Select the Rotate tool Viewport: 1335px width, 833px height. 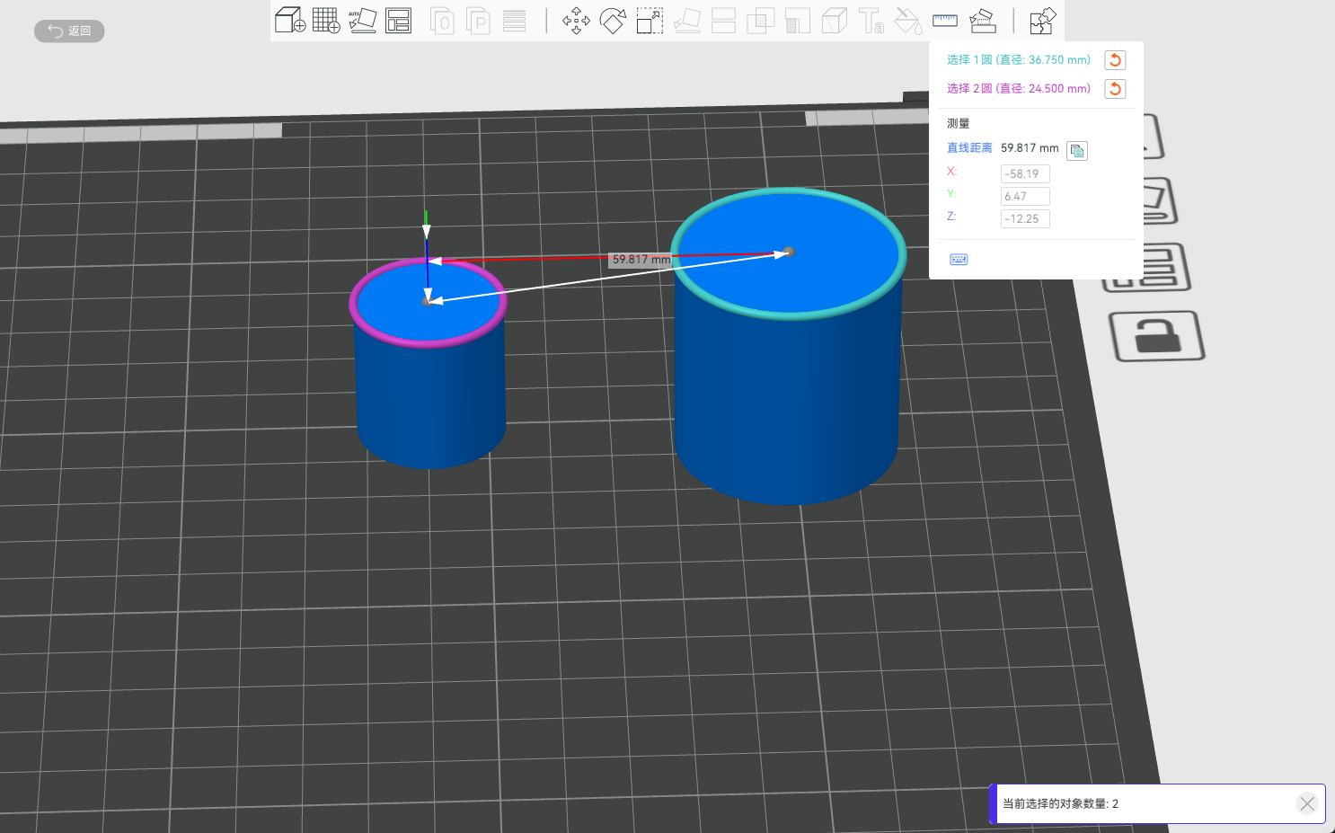[613, 21]
